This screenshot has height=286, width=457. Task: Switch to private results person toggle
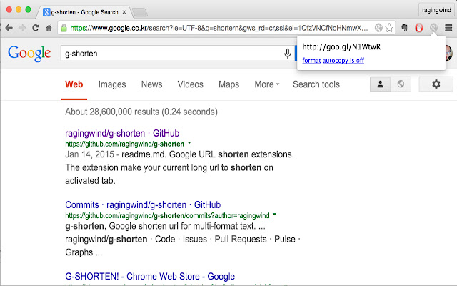coord(381,84)
